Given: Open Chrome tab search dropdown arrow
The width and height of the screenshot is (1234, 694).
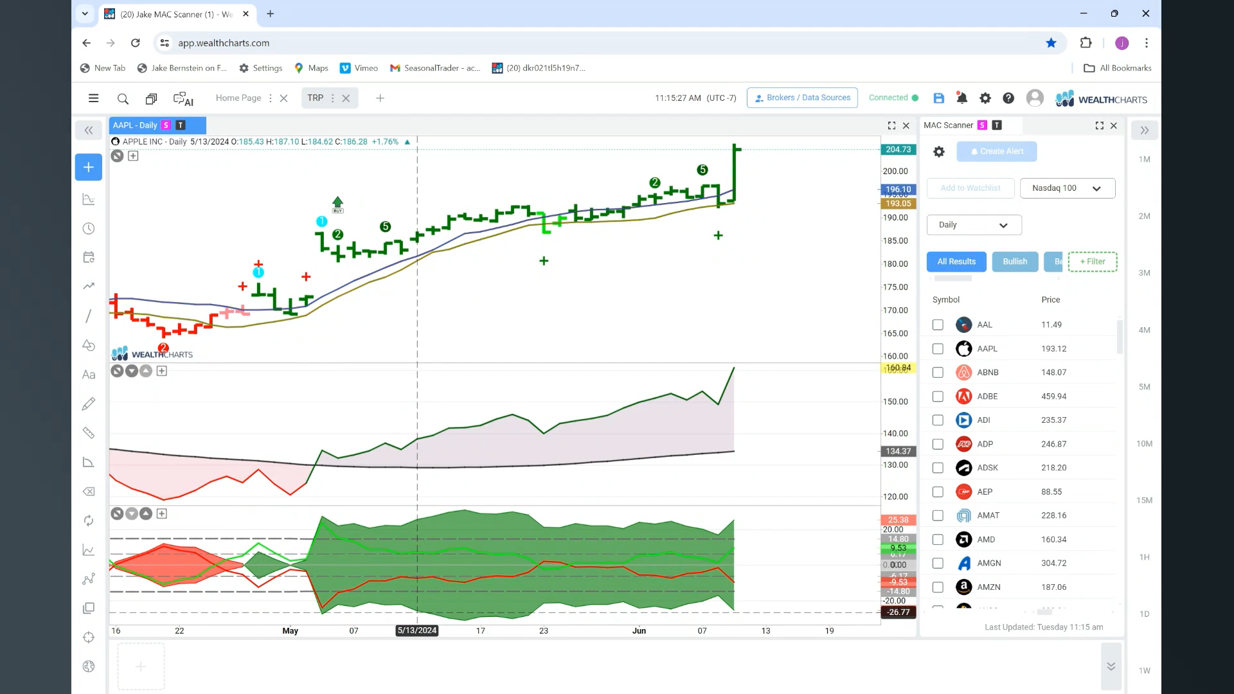Looking at the screenshot, I should tap(85, 13).
